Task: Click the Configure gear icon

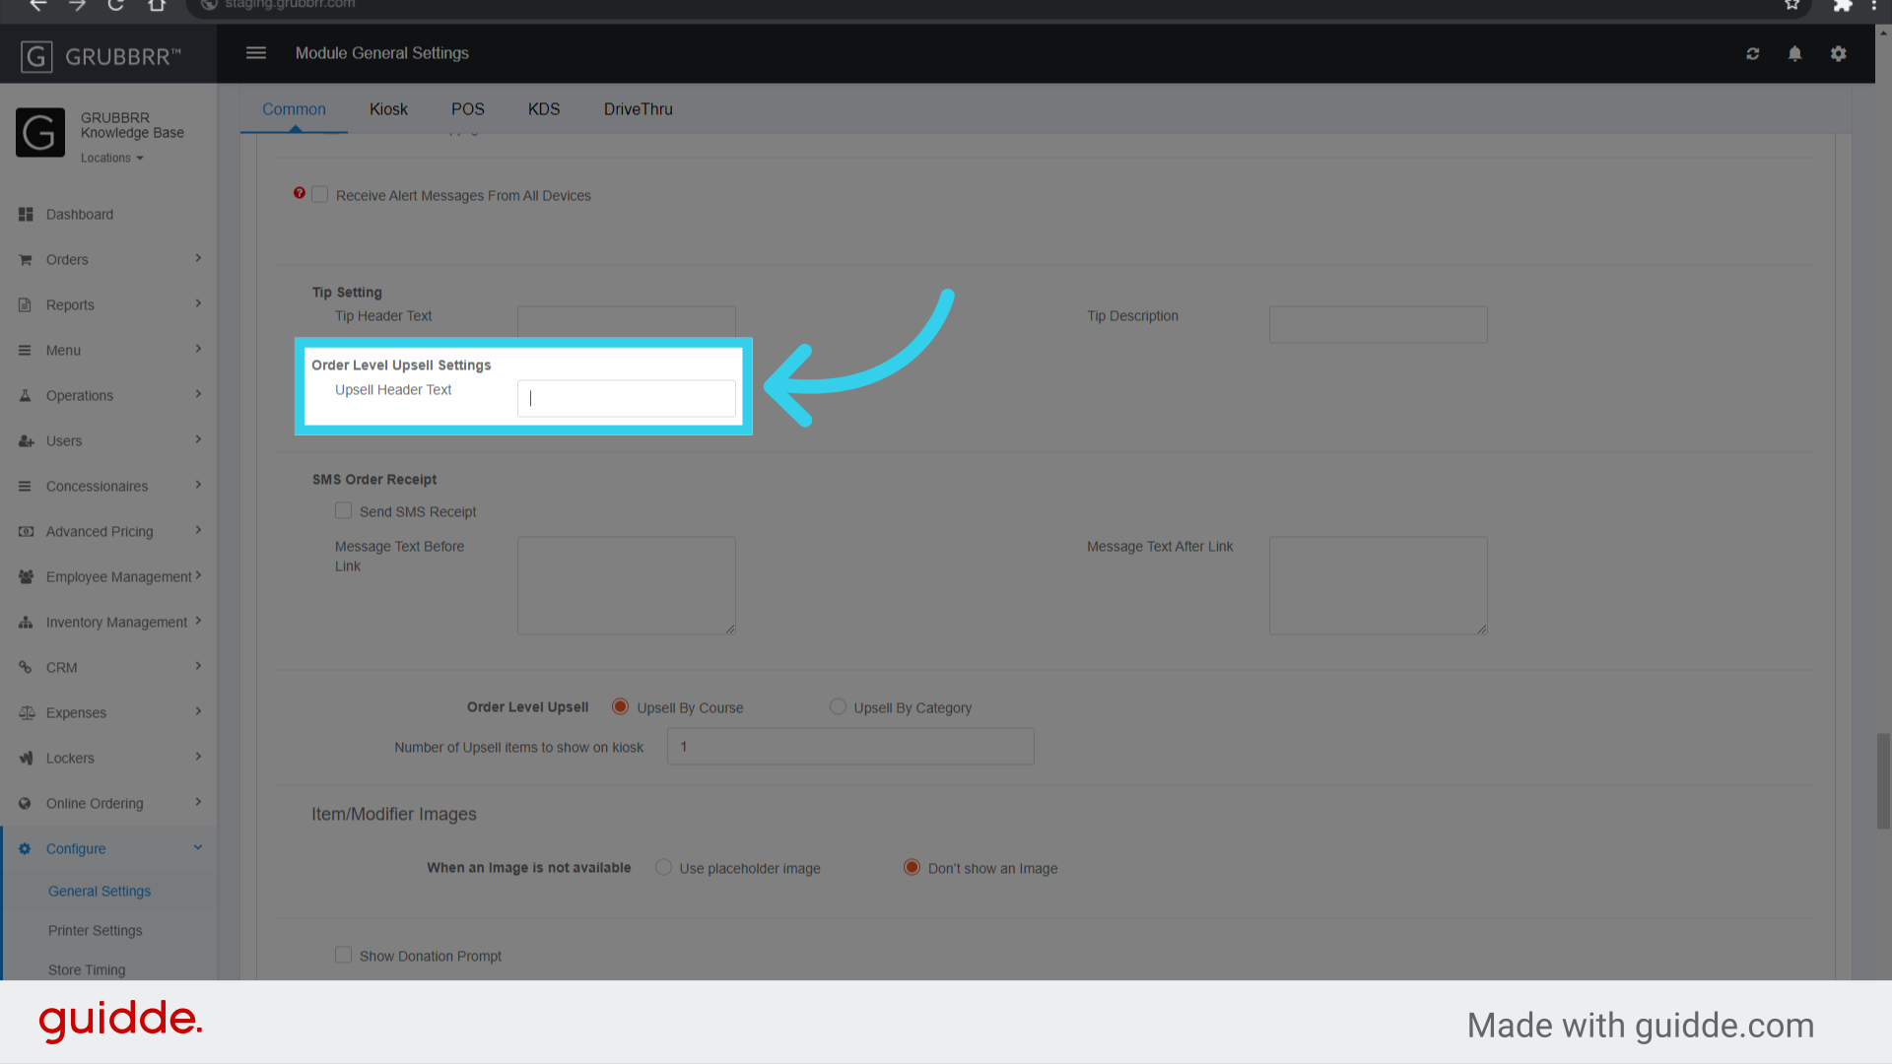Action: pos(26,849)
